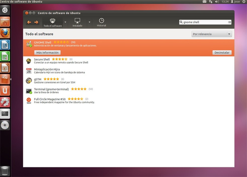247x177 pixels.
Task: Click the back navigation arrow
Action: (29, 22)
